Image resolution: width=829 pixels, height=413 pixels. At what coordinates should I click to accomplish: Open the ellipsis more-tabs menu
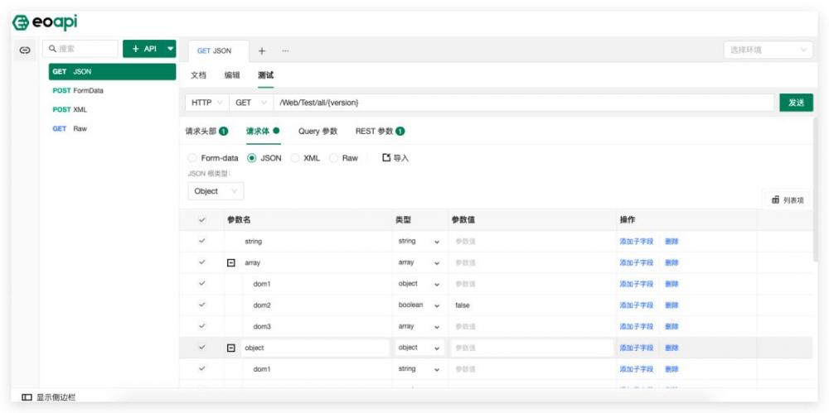coord(285,50)
